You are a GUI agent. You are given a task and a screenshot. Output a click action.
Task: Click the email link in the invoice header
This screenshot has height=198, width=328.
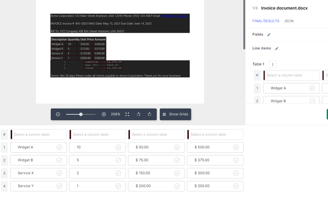coord(175,16)
